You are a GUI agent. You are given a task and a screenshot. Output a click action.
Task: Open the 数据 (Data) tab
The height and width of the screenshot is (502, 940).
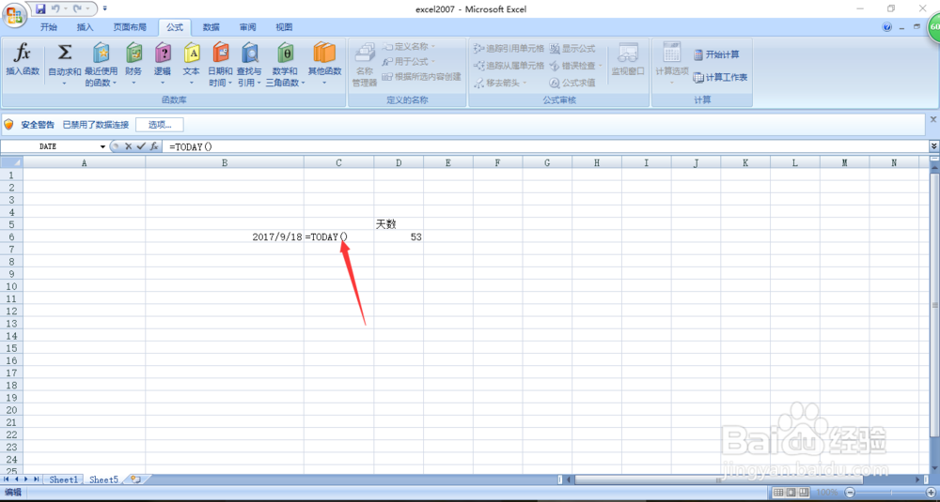pyautogui.click(x=211, y=27)
